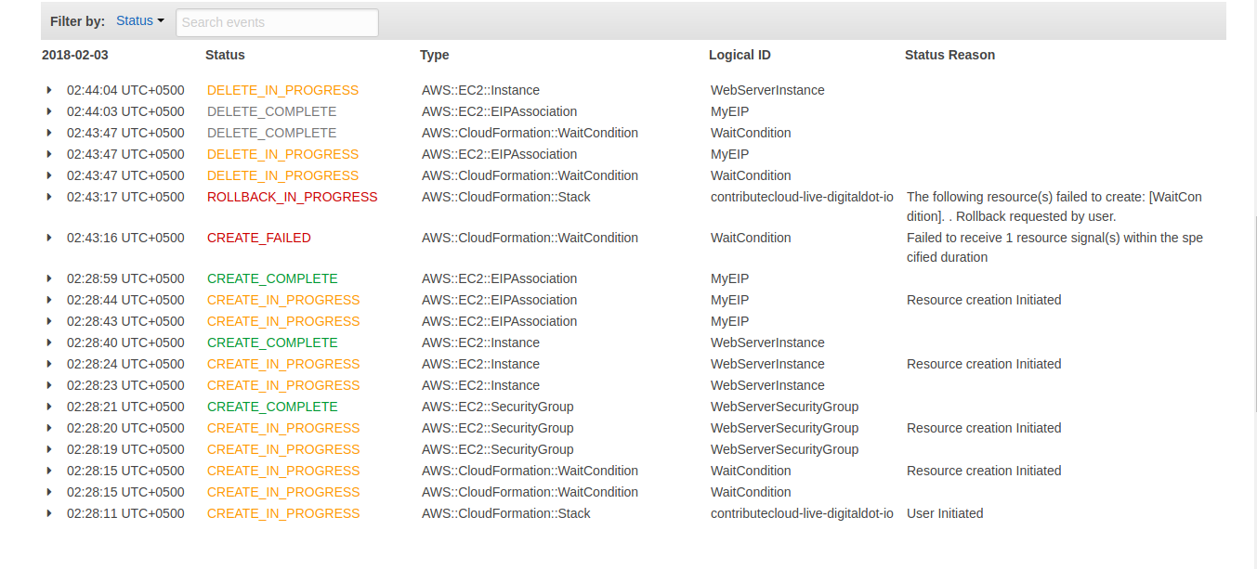Screen dimensions: 1257x569
Task: Click the Type column header
Action: click(434, 55)
